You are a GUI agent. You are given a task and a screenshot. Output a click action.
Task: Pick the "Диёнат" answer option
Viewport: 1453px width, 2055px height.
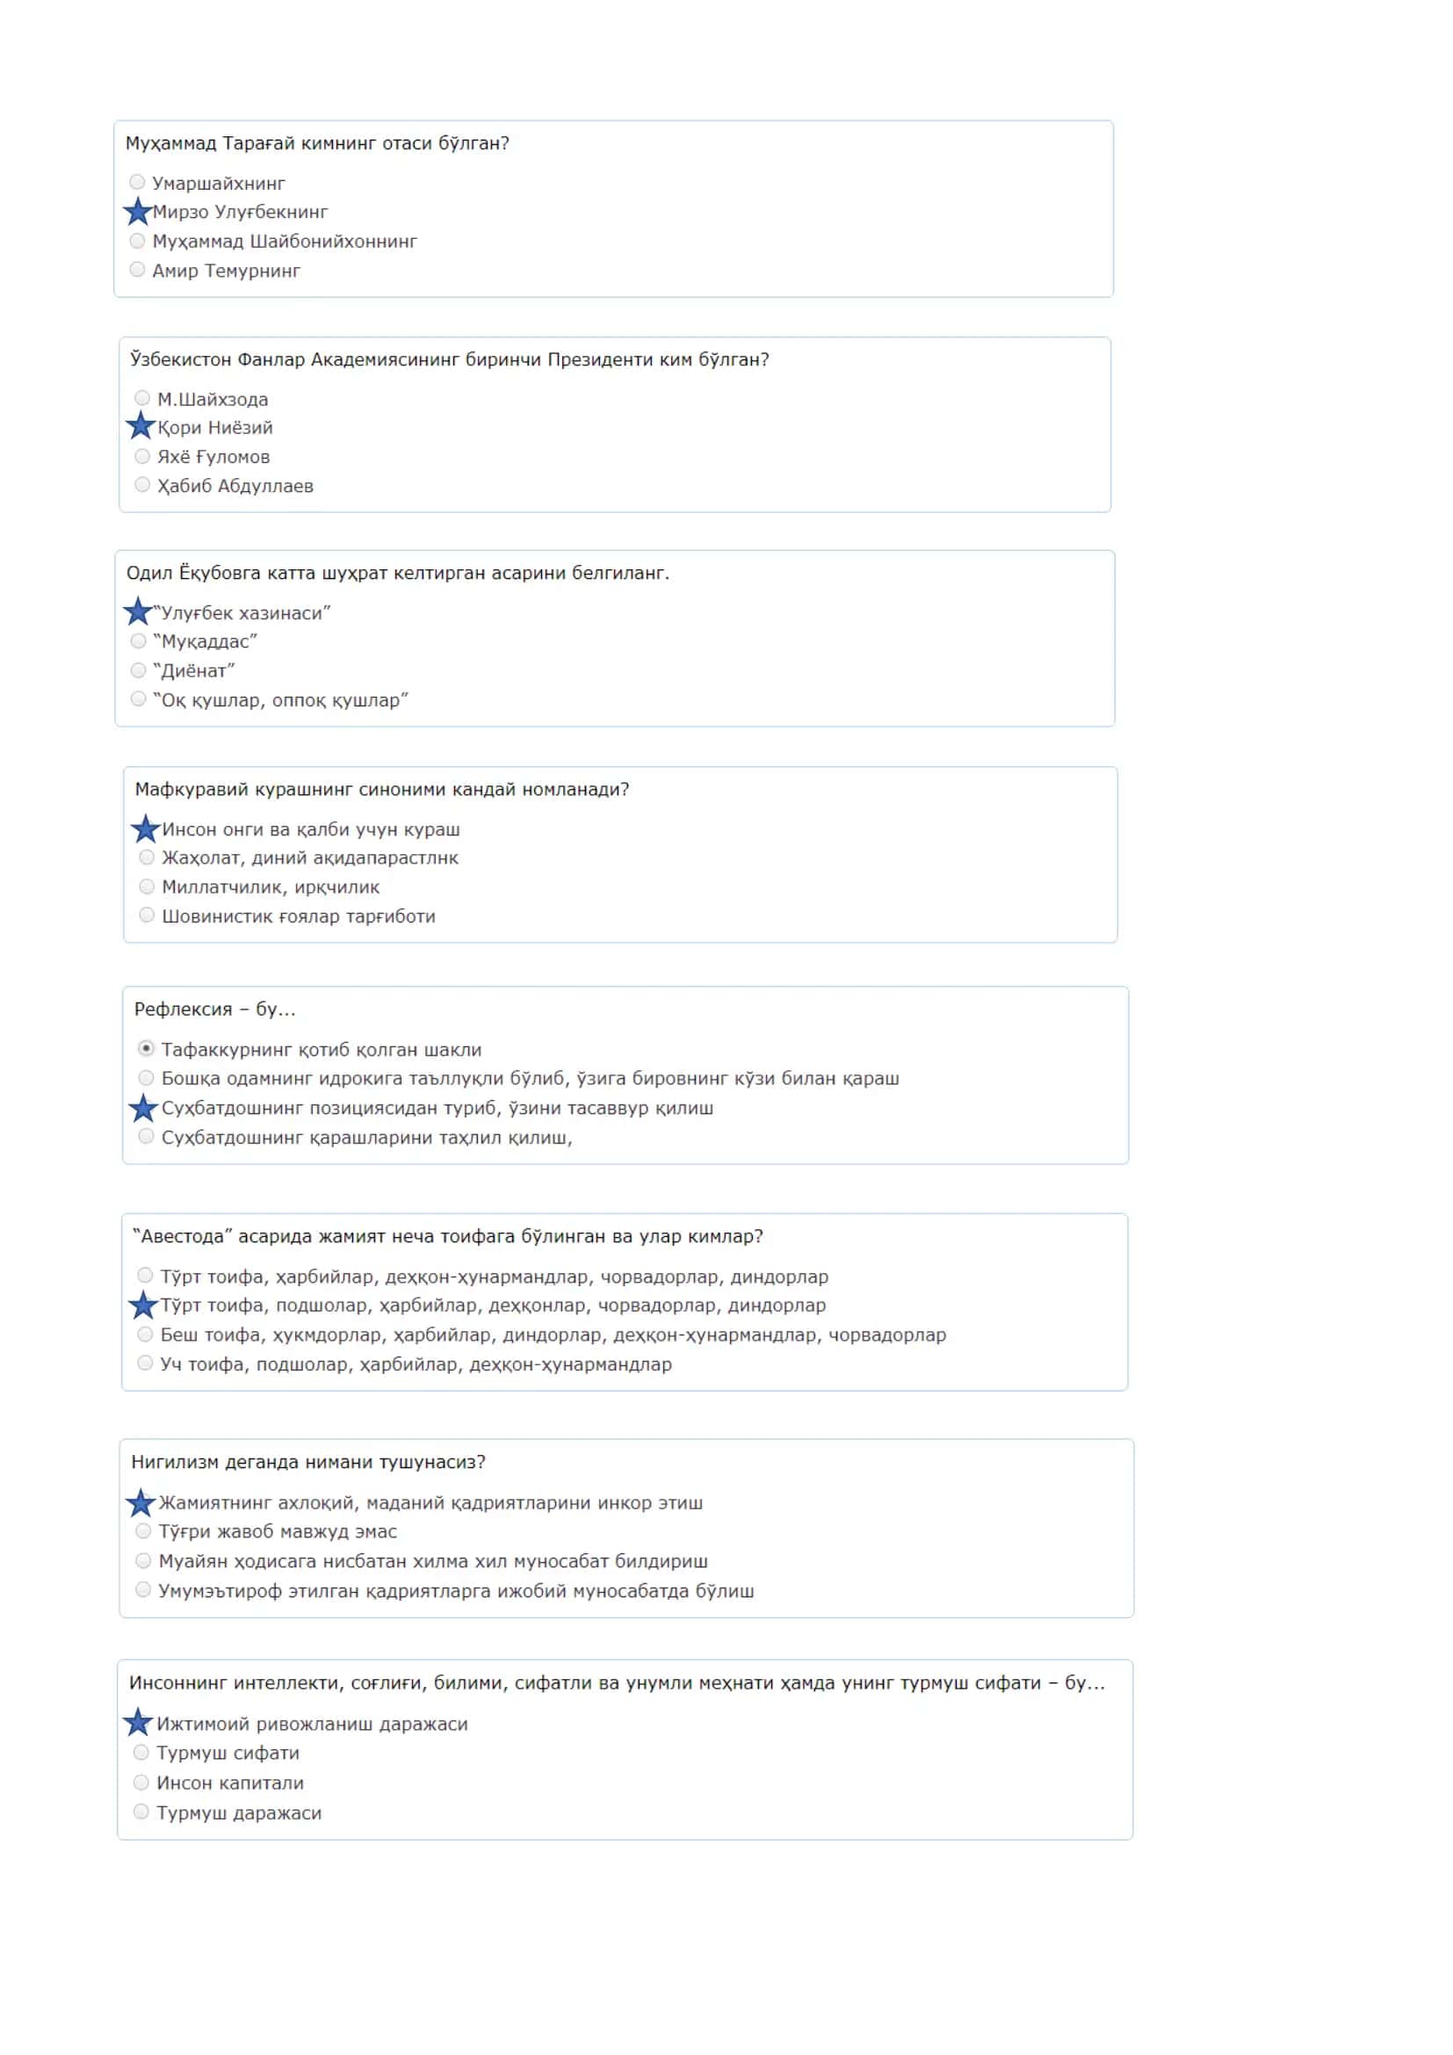coord(138,670)
